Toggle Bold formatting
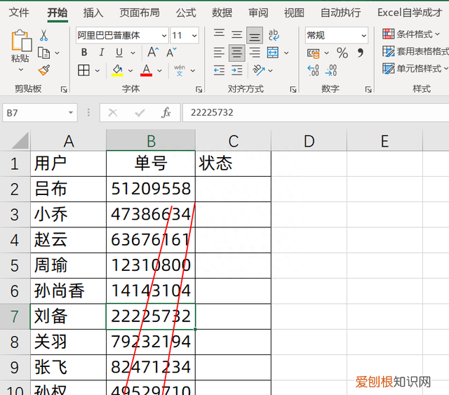The height and width of the screenshot is (395, 449). click(84, 53)
